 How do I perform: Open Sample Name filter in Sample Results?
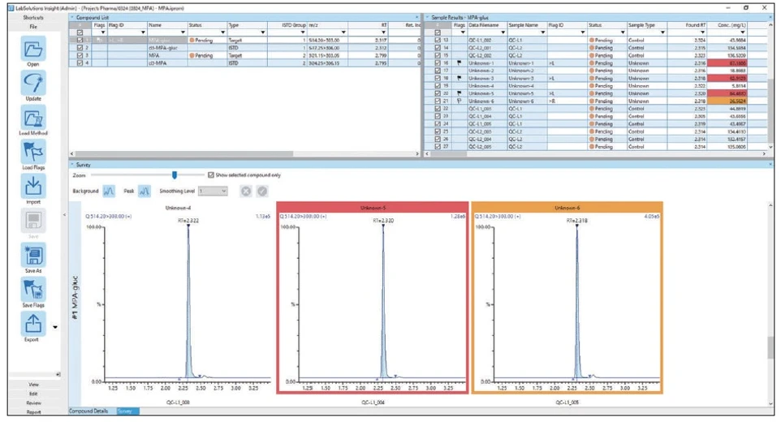(x=543, y=32)
